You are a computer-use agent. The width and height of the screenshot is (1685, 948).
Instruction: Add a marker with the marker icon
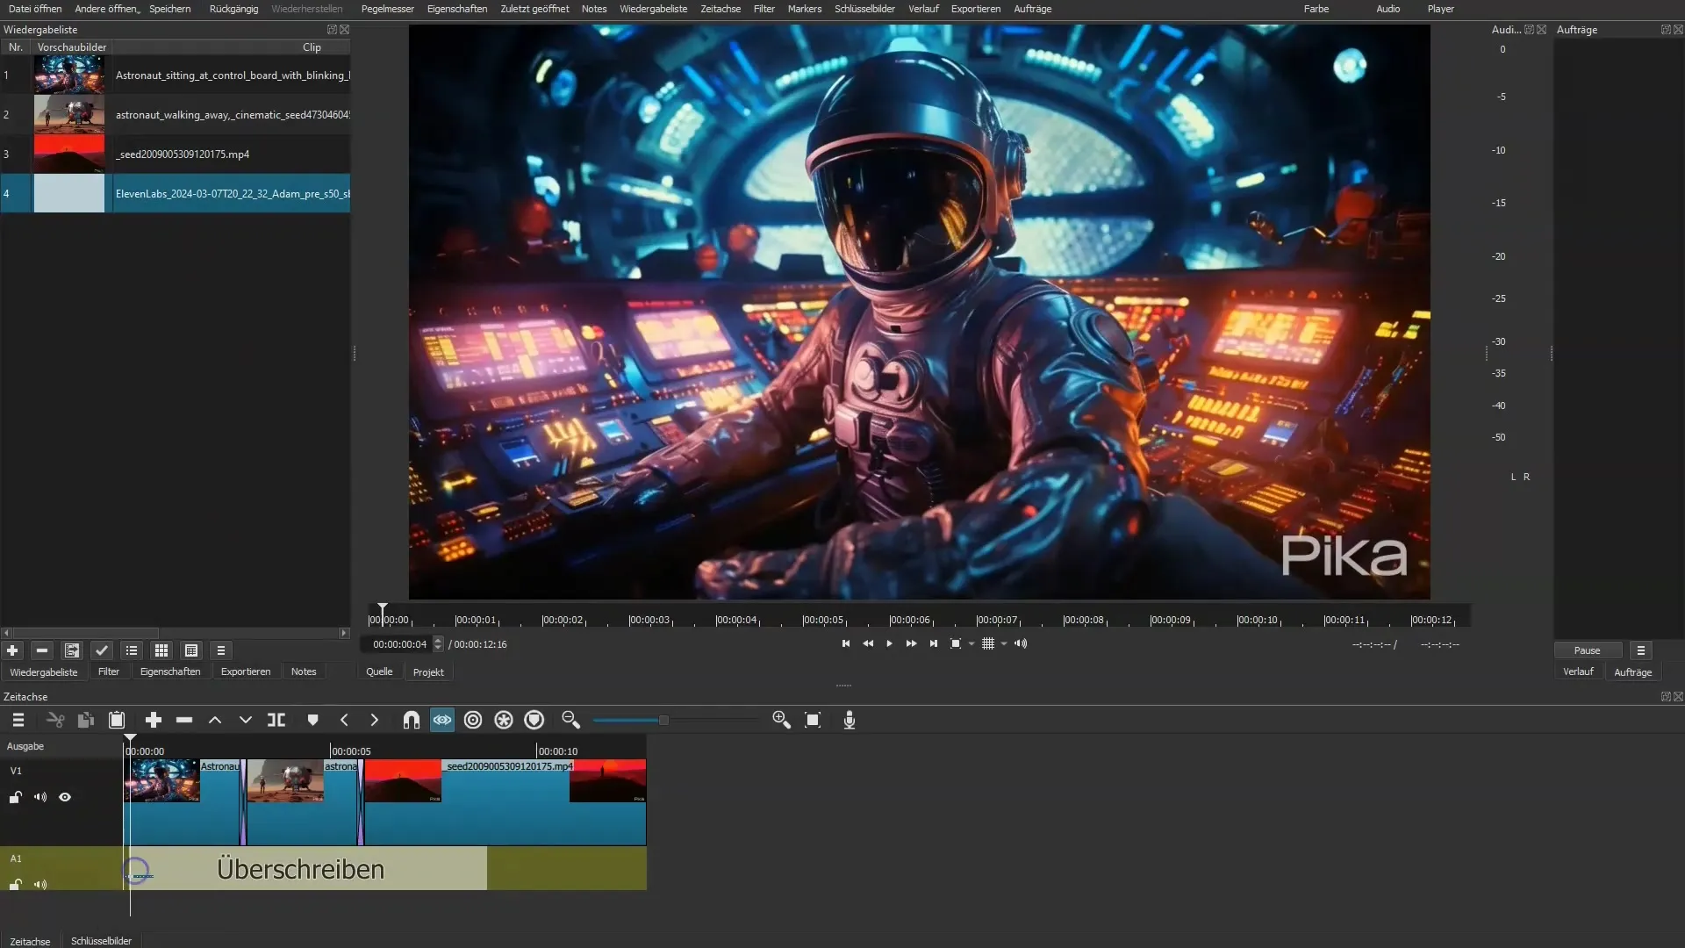pos(313,720)
